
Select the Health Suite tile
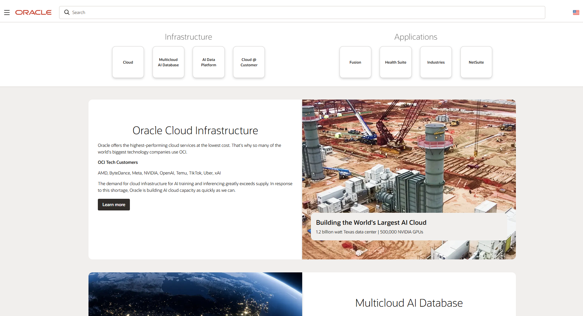pos(396,62)
